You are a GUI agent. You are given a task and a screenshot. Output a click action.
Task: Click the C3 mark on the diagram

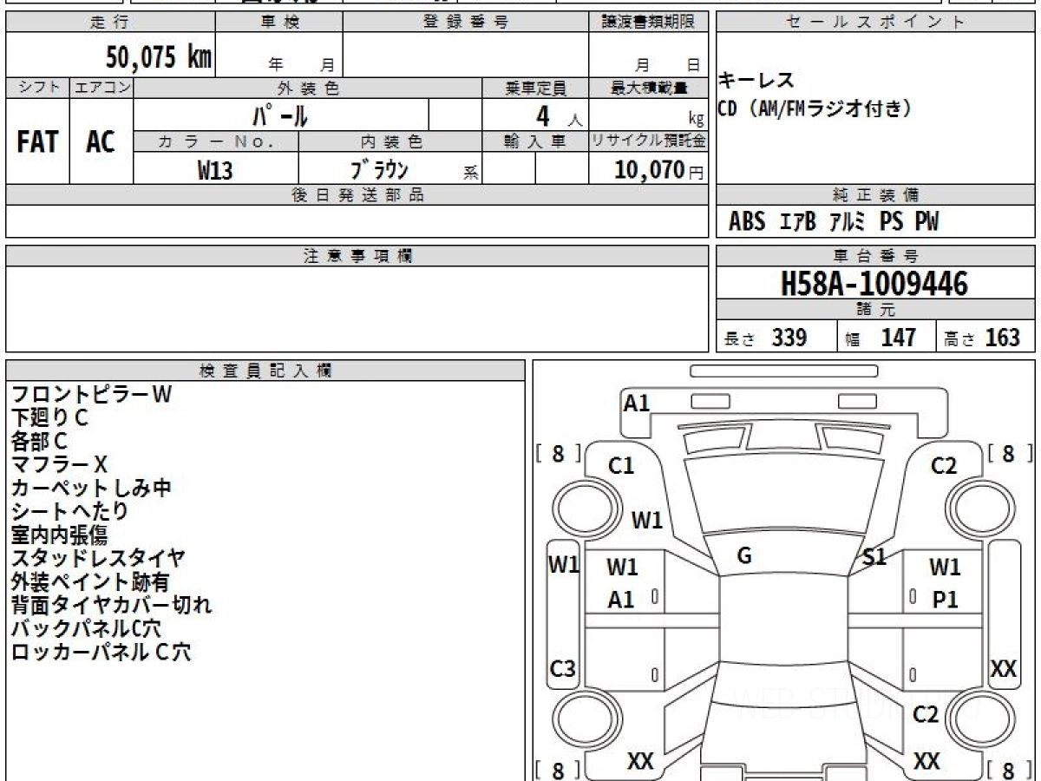(563, 670)
